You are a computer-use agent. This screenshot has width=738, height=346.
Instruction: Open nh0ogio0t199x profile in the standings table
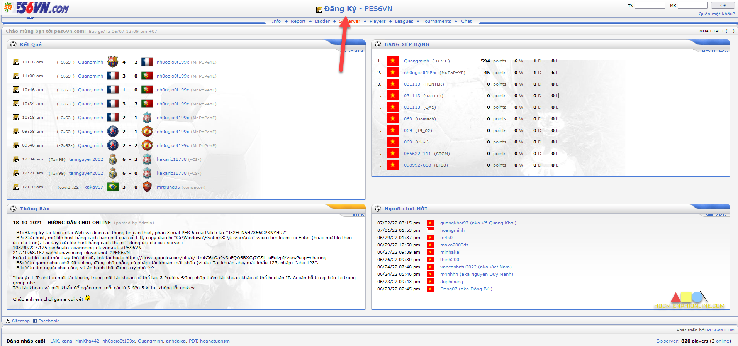click(x=420, y=73)
